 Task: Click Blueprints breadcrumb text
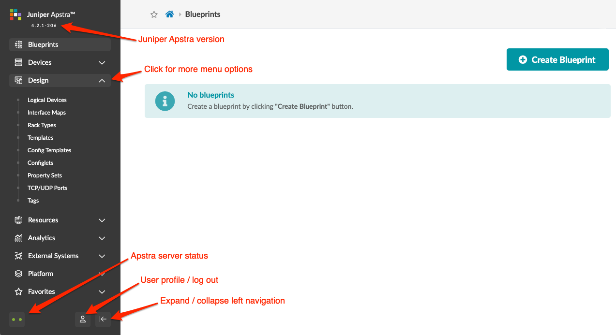(x=203, y=15)
